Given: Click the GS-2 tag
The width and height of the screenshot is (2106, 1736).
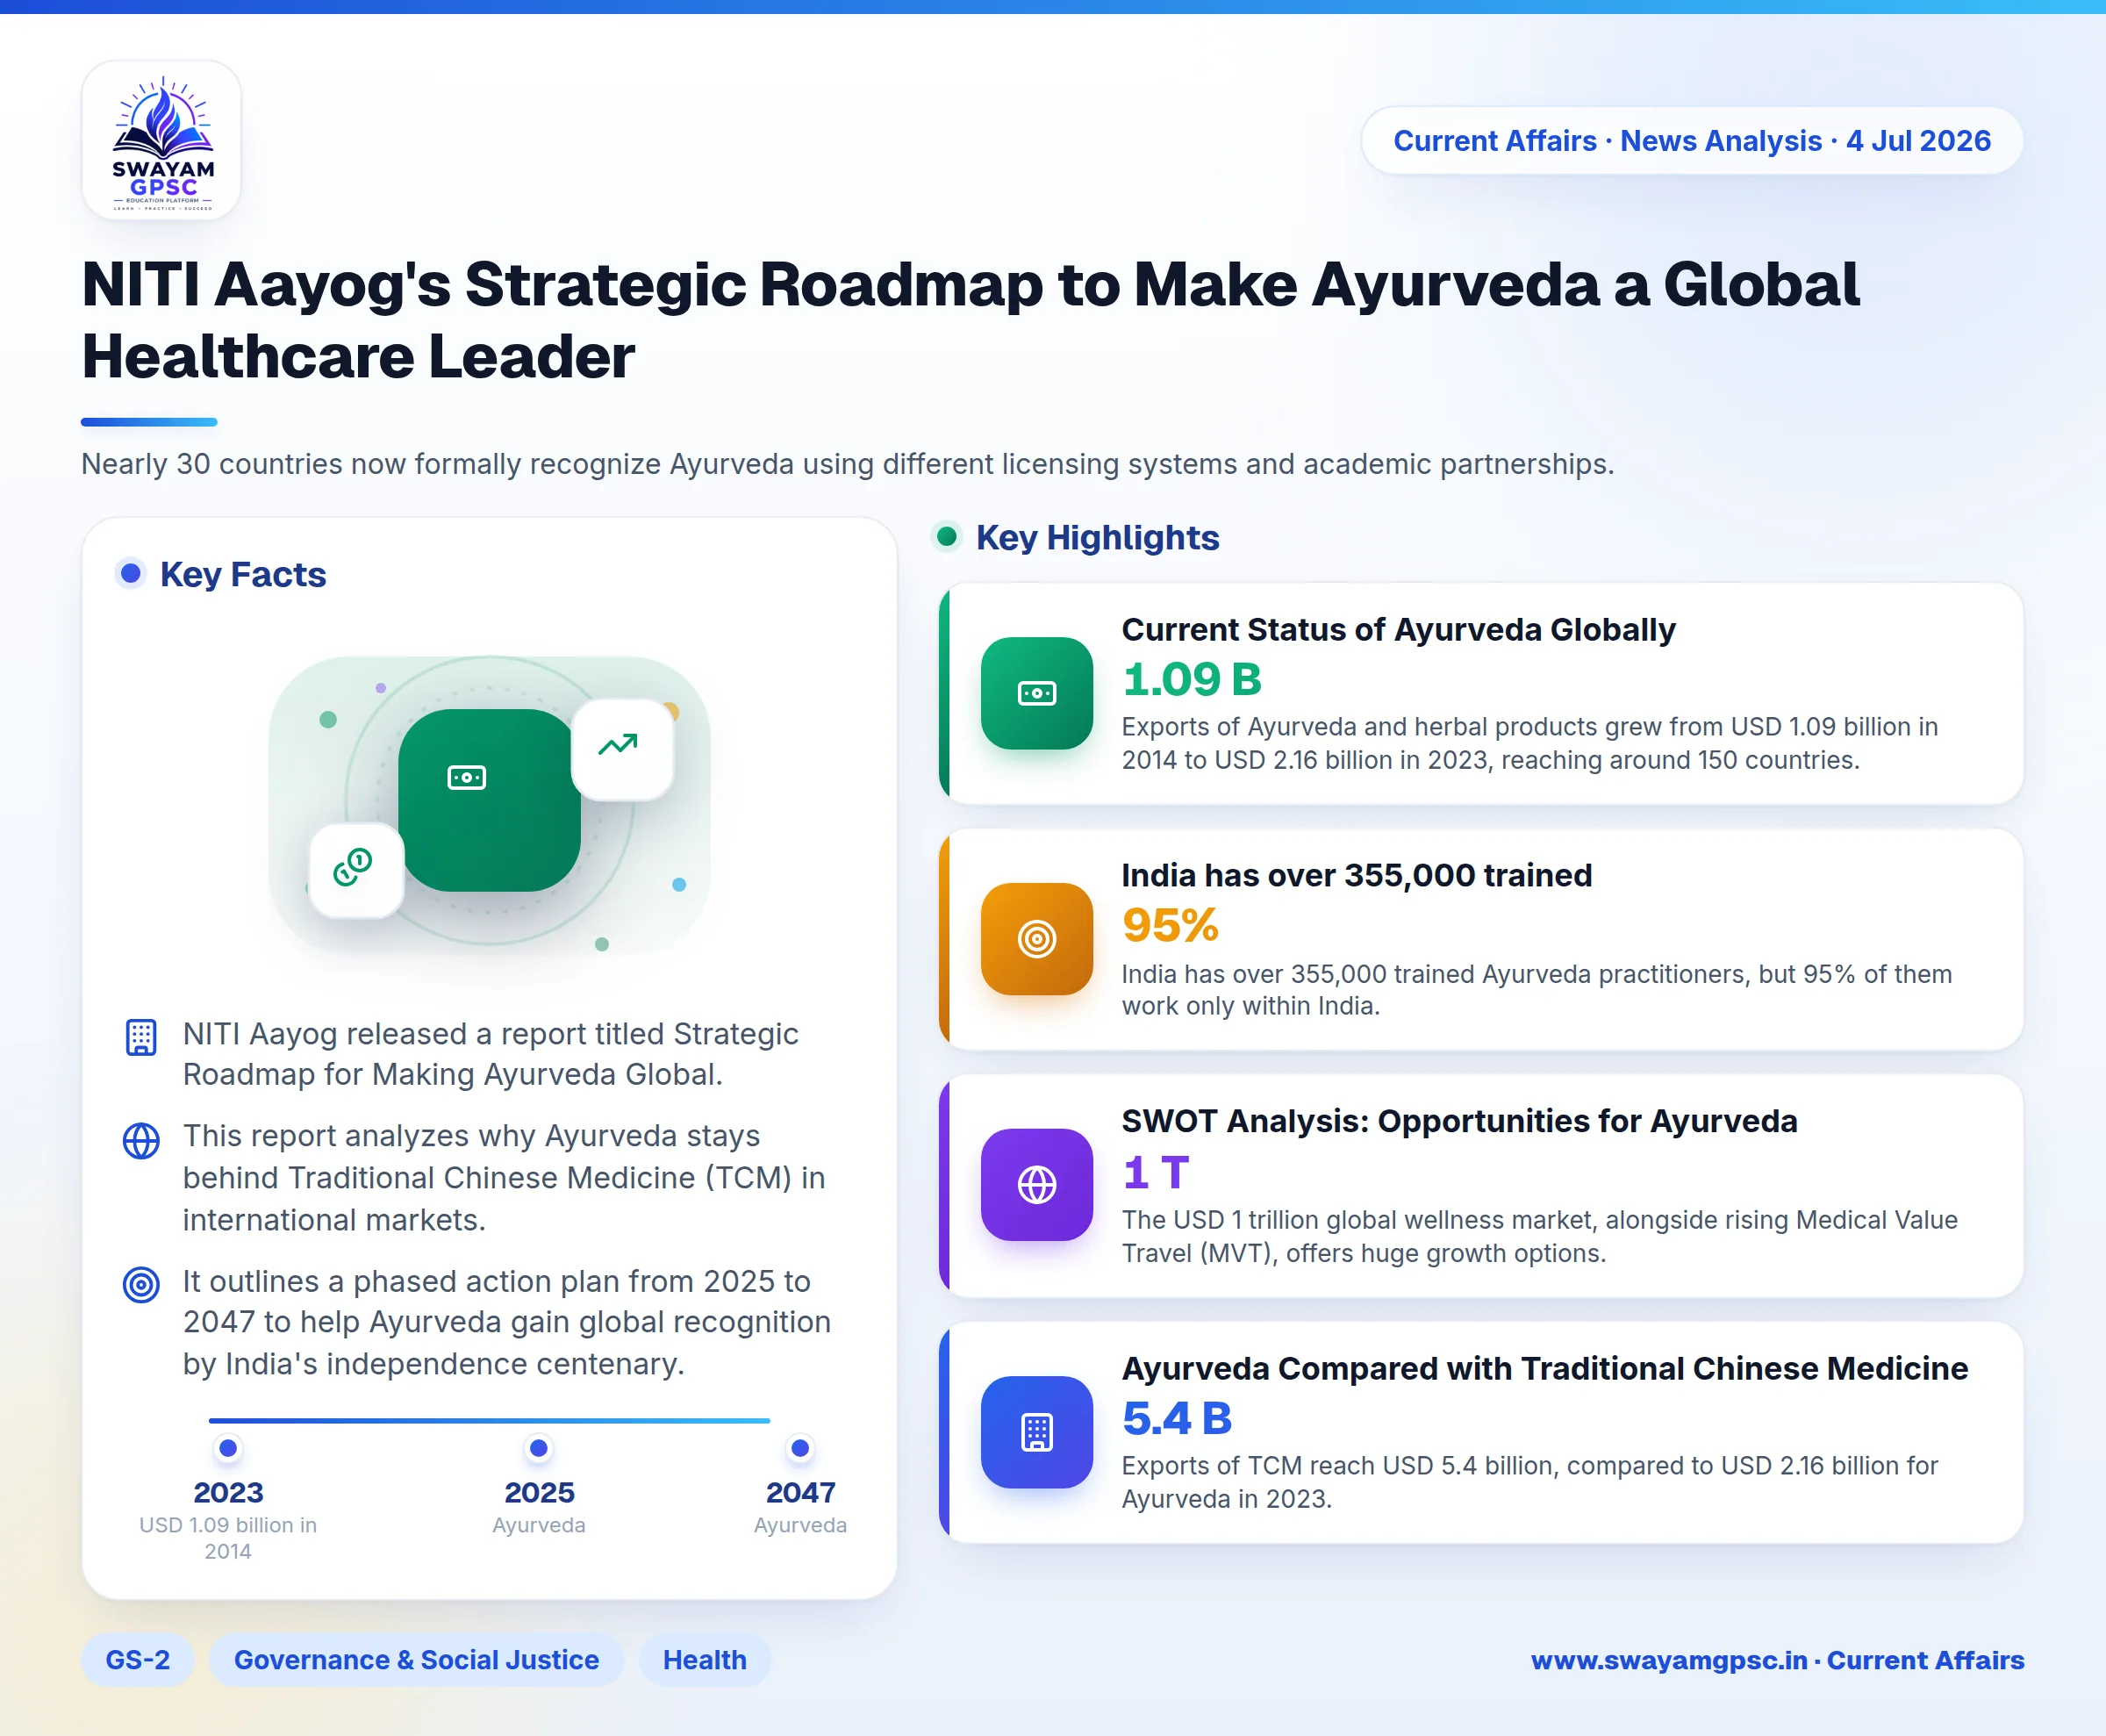Looking at the screenshot, I should click(138, 1660).
